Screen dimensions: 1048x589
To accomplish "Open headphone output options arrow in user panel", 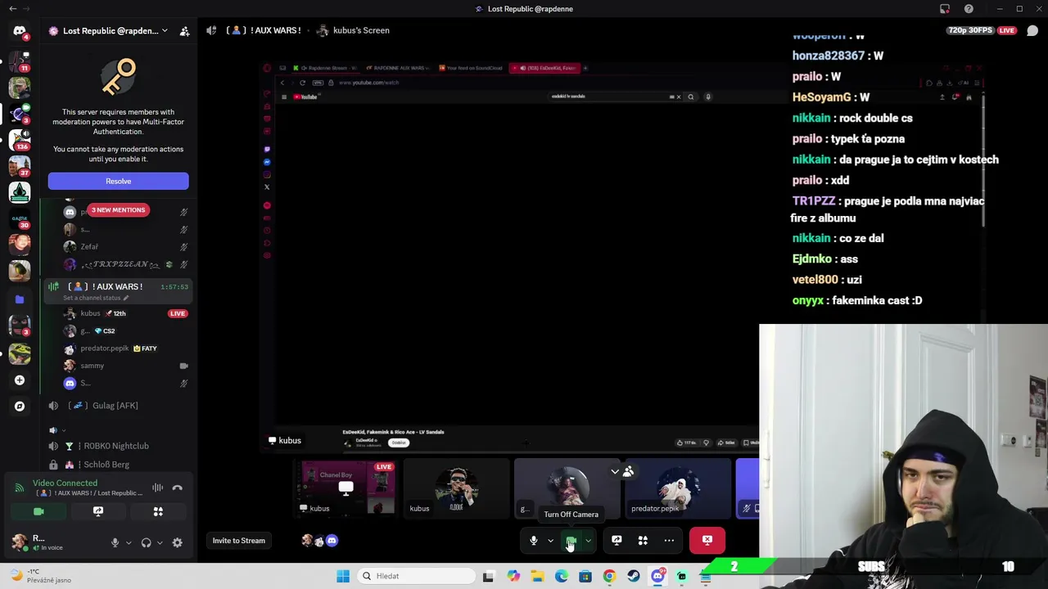I will (159, 542).
